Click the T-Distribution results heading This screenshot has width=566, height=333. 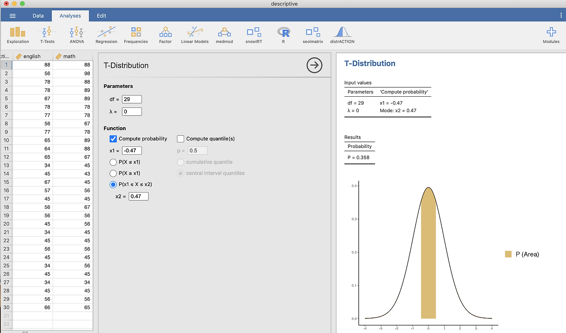[x=370, y=64]
